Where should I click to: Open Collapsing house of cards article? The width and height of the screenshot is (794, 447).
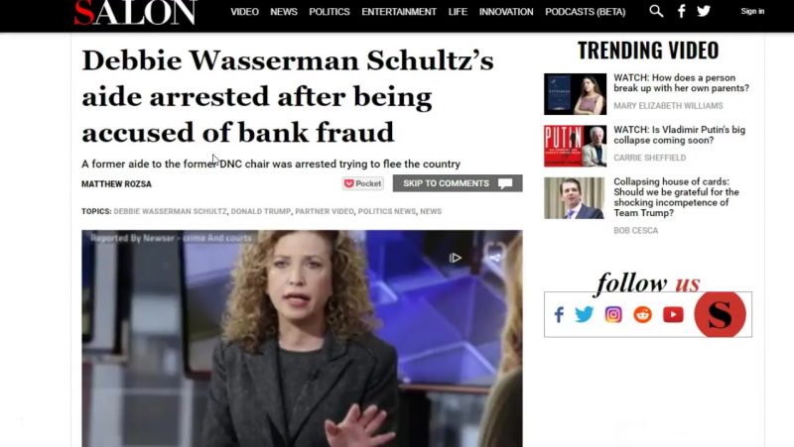pos(677,197)
